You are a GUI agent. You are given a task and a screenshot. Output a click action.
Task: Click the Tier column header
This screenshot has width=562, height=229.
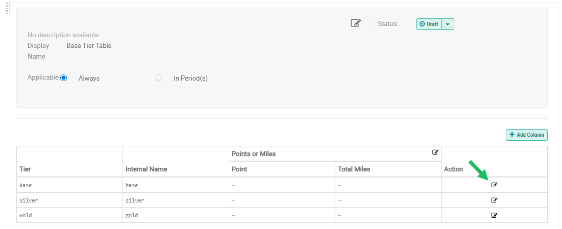tap(26, 169)
